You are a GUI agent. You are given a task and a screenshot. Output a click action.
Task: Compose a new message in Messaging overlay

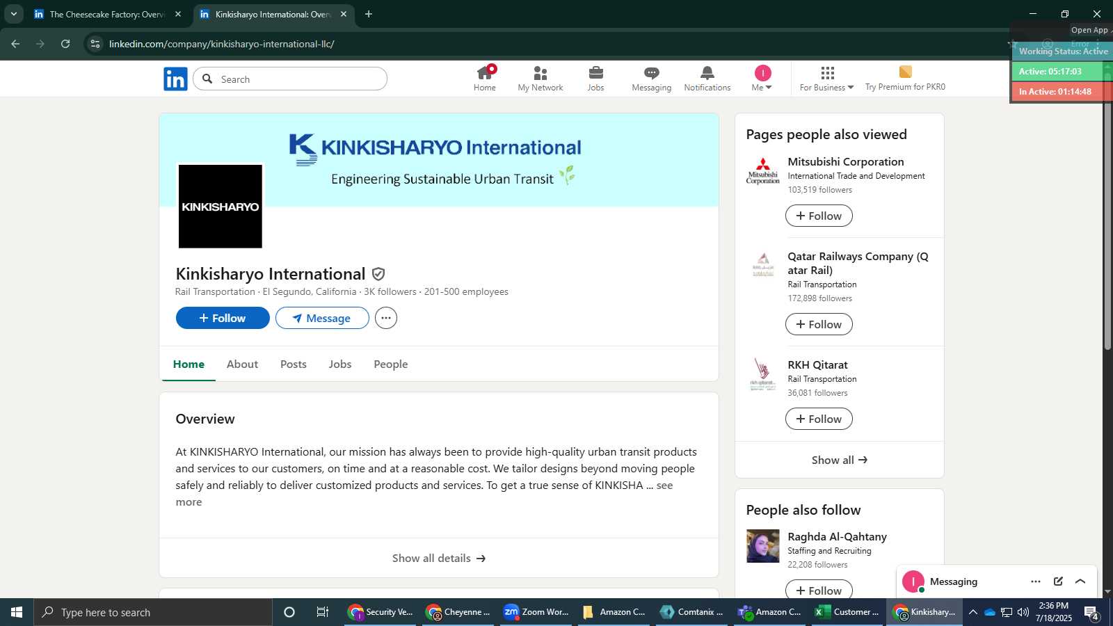pyautogui.click(x=1058, y=581)
